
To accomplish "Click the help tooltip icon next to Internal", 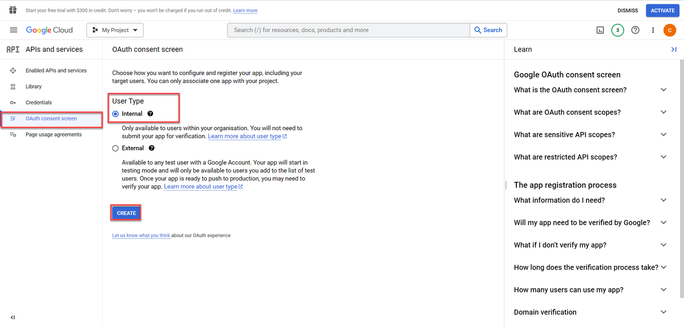I will tap(150, 114).
